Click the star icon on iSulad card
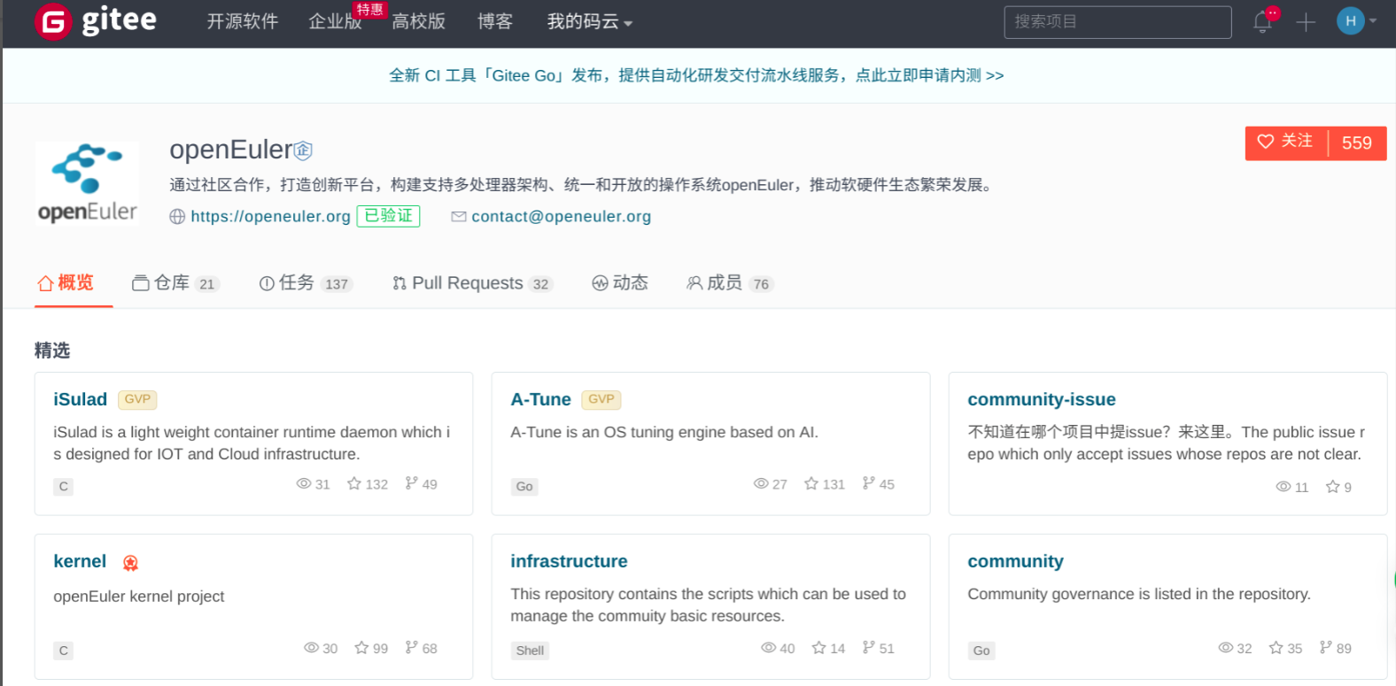The height and width of the screenshot is (686, 1396). point(354,483)
